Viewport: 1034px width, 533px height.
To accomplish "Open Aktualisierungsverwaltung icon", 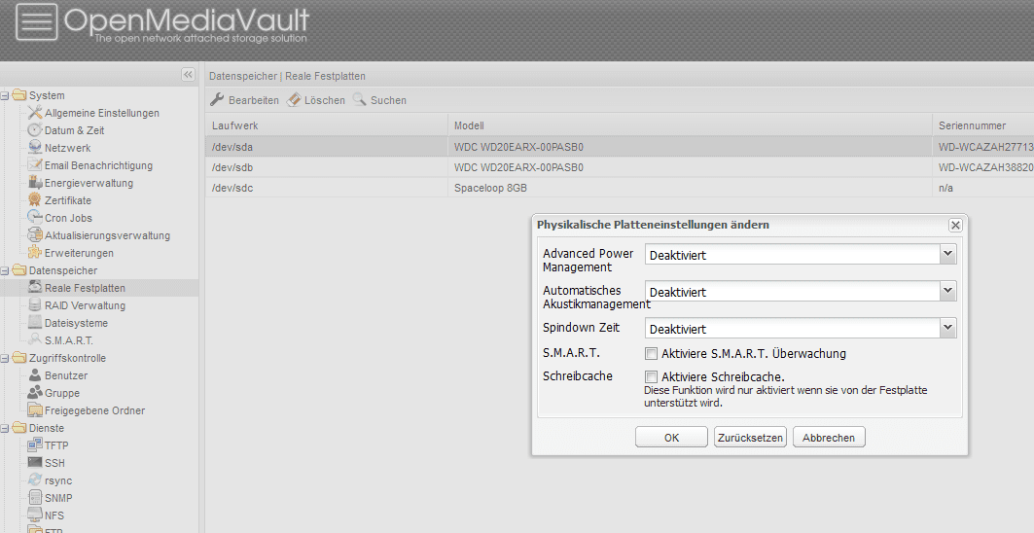I will [35, 234].
